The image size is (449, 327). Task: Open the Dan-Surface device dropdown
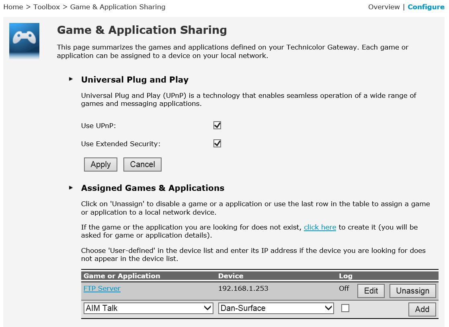pos(276,308)
